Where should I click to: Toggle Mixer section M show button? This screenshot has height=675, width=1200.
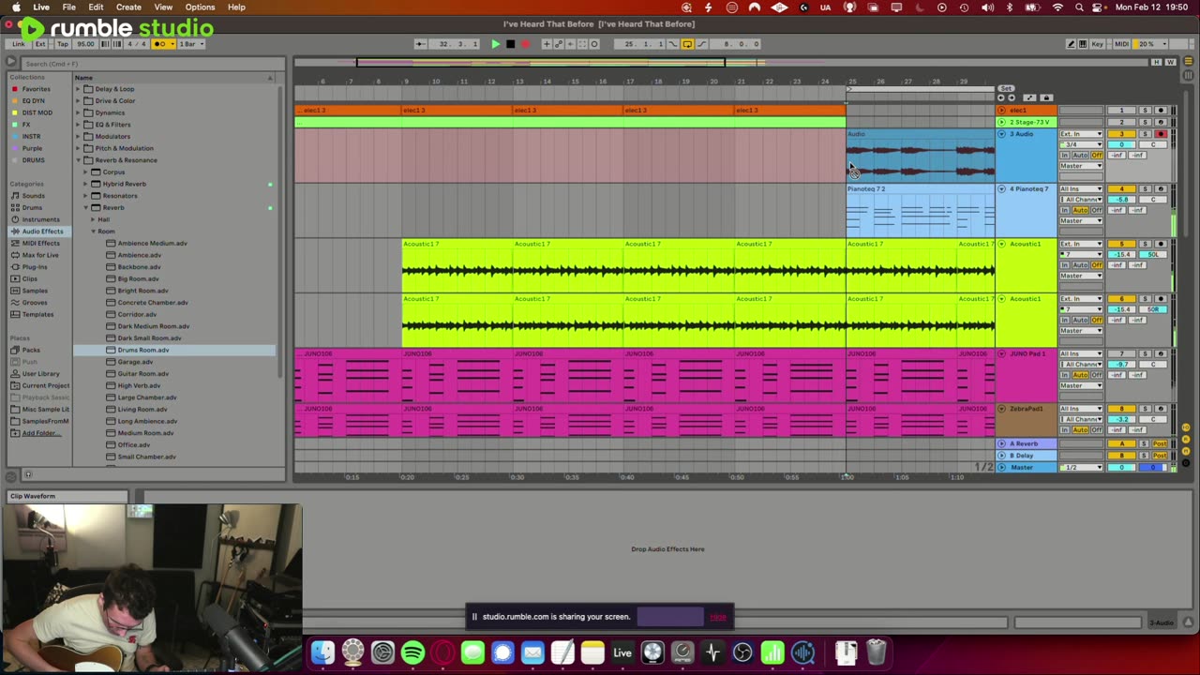pyautogui.click(x=1186, y=451)
